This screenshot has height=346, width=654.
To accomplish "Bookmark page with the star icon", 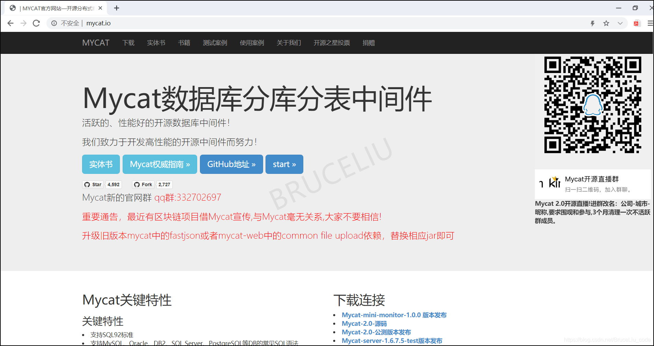I will [606, 23].
